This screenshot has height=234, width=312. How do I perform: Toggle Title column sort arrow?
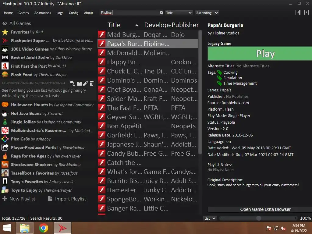pyautogui.click(x=137, y=25)
